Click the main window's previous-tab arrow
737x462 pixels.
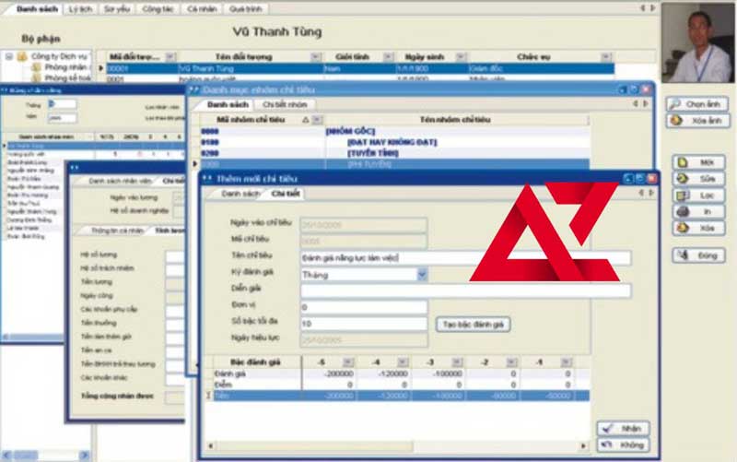(643, 8)
